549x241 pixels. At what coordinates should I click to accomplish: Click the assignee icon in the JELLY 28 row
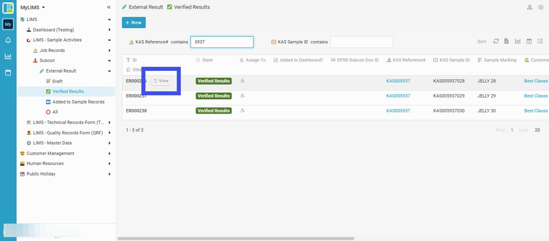pyautogui.click(x=242, y=81)
